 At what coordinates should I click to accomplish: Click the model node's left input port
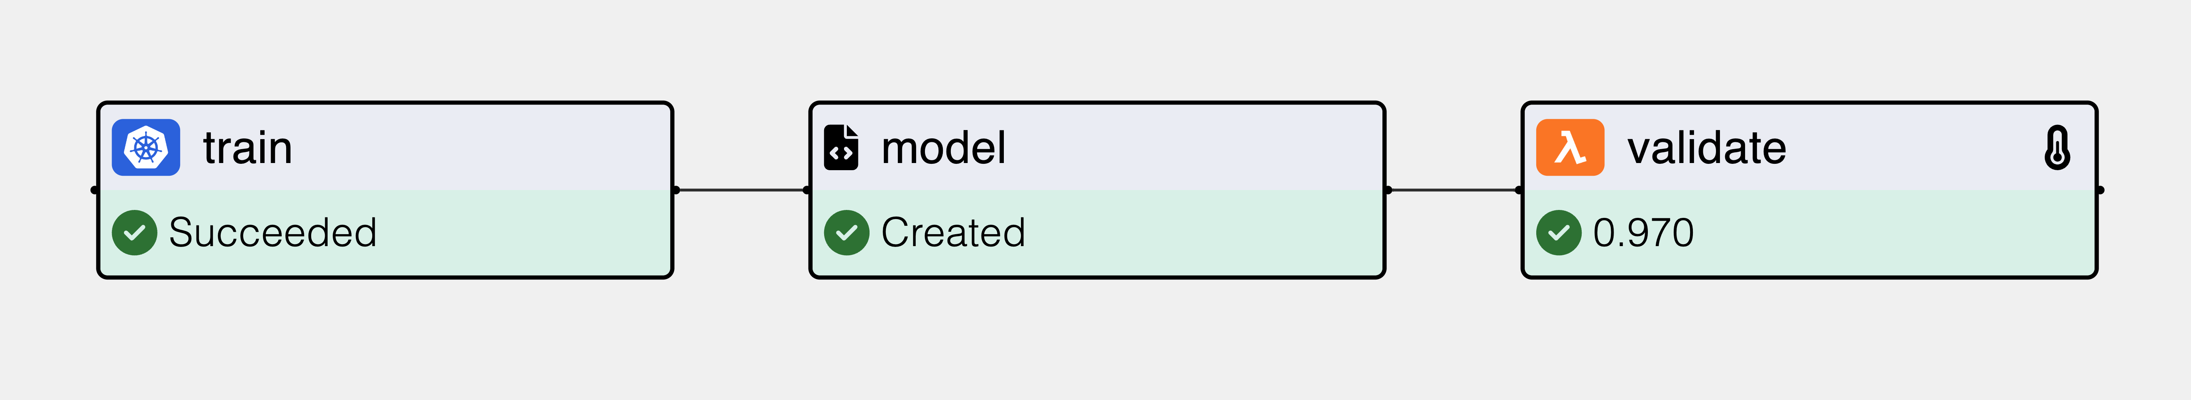(x=807, y=190)
